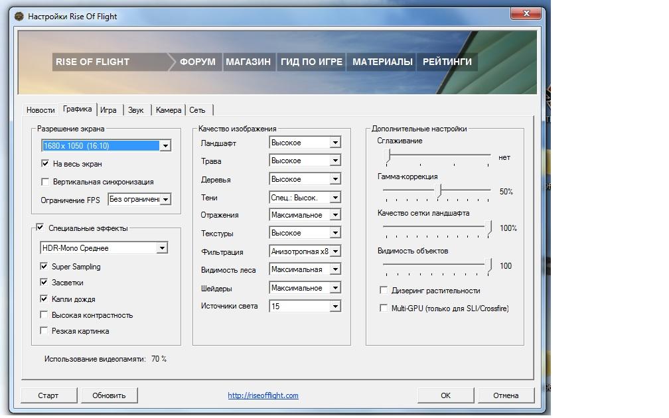
Task: Open the Фильтрация dropdown
Action: coord(335,251)
